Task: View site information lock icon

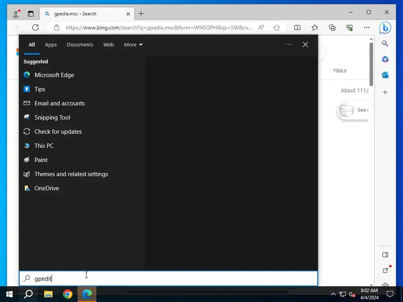Action: (x=57, y=28)
